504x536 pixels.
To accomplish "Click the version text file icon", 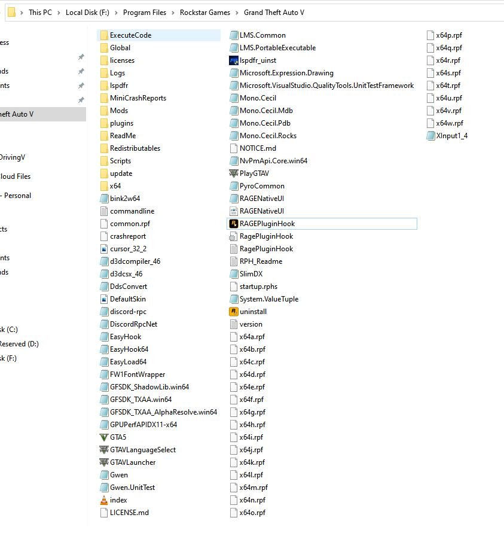I will coord(233,324).
